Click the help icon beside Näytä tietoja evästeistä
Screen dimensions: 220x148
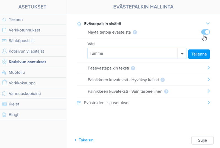coord(135,32)
